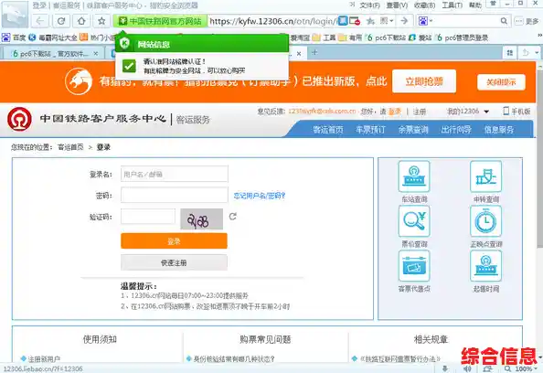Screen dimensions: 543x373
Task: Click the 注册 link in header
Action: tap(420, 112)
